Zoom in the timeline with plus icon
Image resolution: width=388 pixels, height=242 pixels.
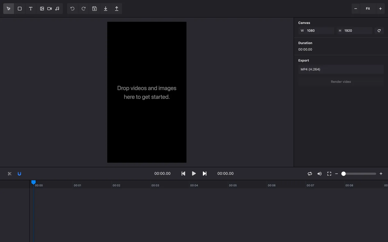(381, 174)
